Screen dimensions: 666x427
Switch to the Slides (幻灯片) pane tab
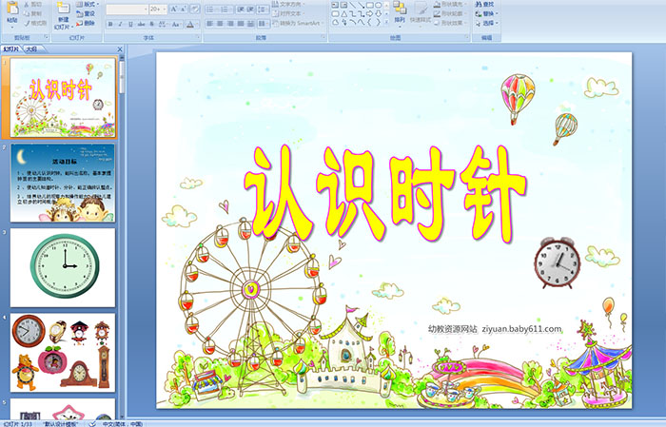pos(11,49)
